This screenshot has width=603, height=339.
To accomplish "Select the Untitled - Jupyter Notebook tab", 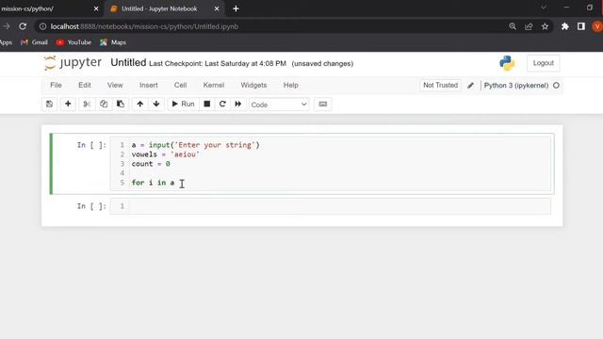I will 159,8.
